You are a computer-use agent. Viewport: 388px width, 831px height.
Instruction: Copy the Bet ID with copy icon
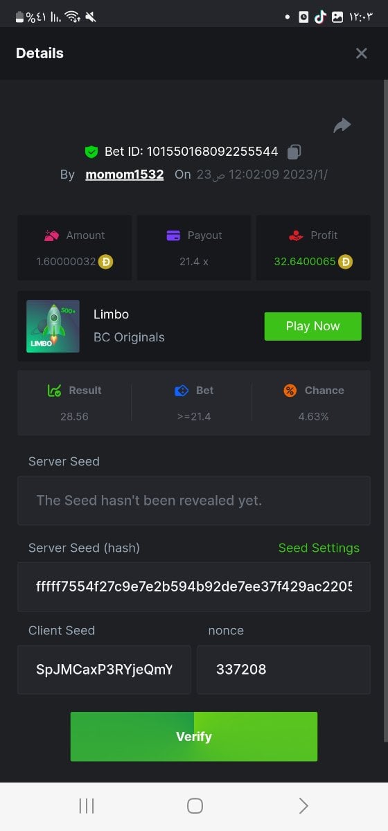(294, 151)
